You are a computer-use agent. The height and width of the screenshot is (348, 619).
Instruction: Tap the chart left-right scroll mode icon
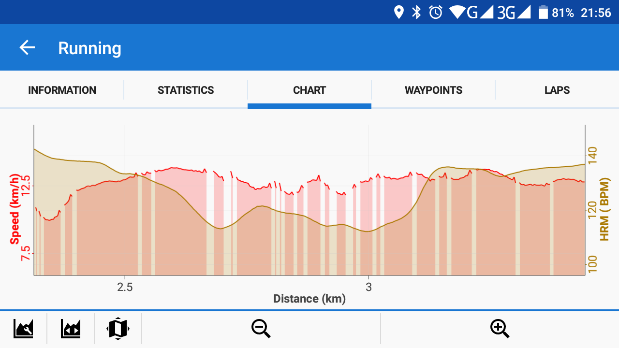(x=71, y=329)
